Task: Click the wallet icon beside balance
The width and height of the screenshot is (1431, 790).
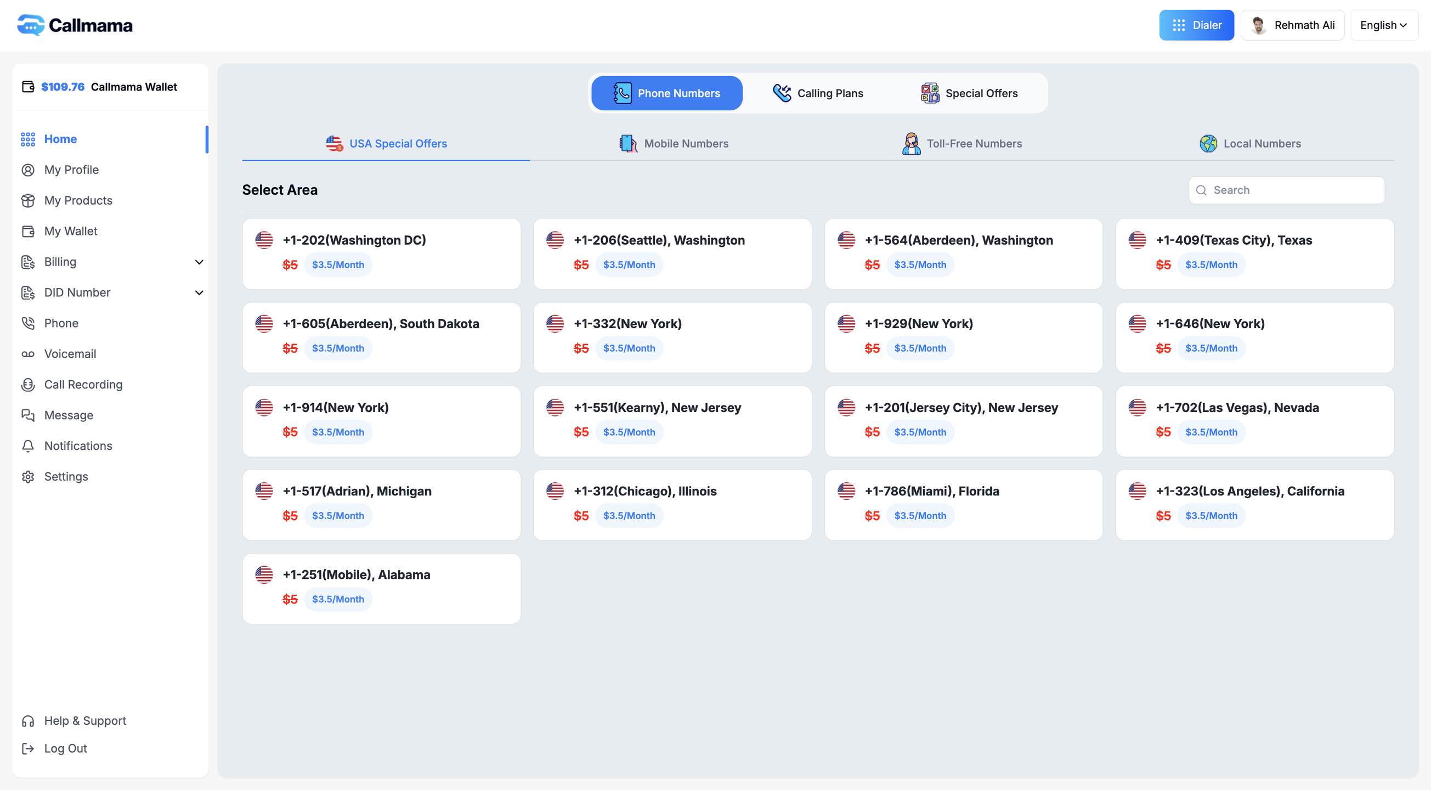Action: click(x=28, y=87)
